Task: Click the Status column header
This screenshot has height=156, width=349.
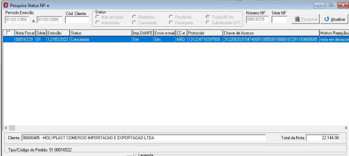Action: [x=101, y=33]
